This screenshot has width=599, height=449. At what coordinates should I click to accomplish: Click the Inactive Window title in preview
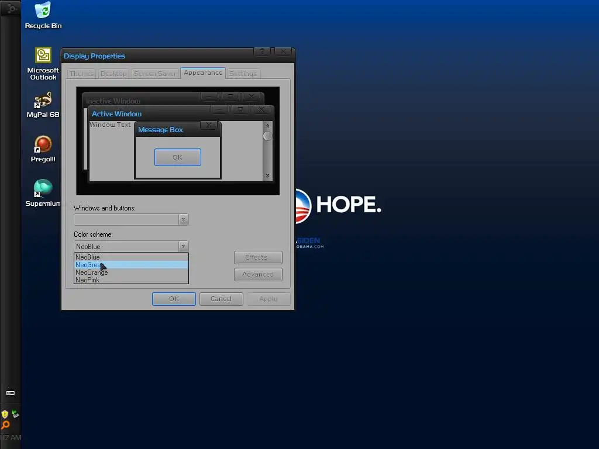(x=113, y=101)
